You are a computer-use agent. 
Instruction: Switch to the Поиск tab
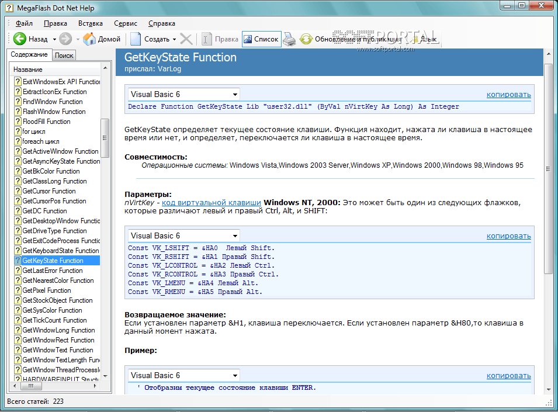pos(64,56)
